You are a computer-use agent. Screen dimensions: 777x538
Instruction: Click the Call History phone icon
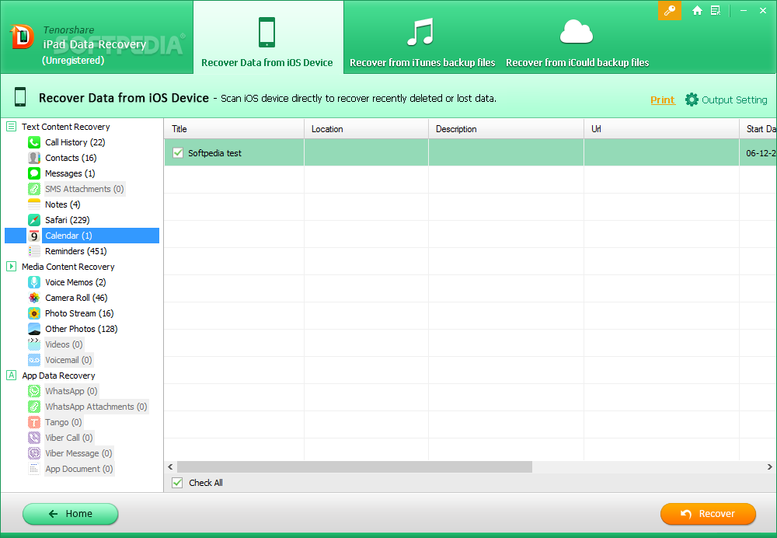pyautogui.click(x=34, y=142)
